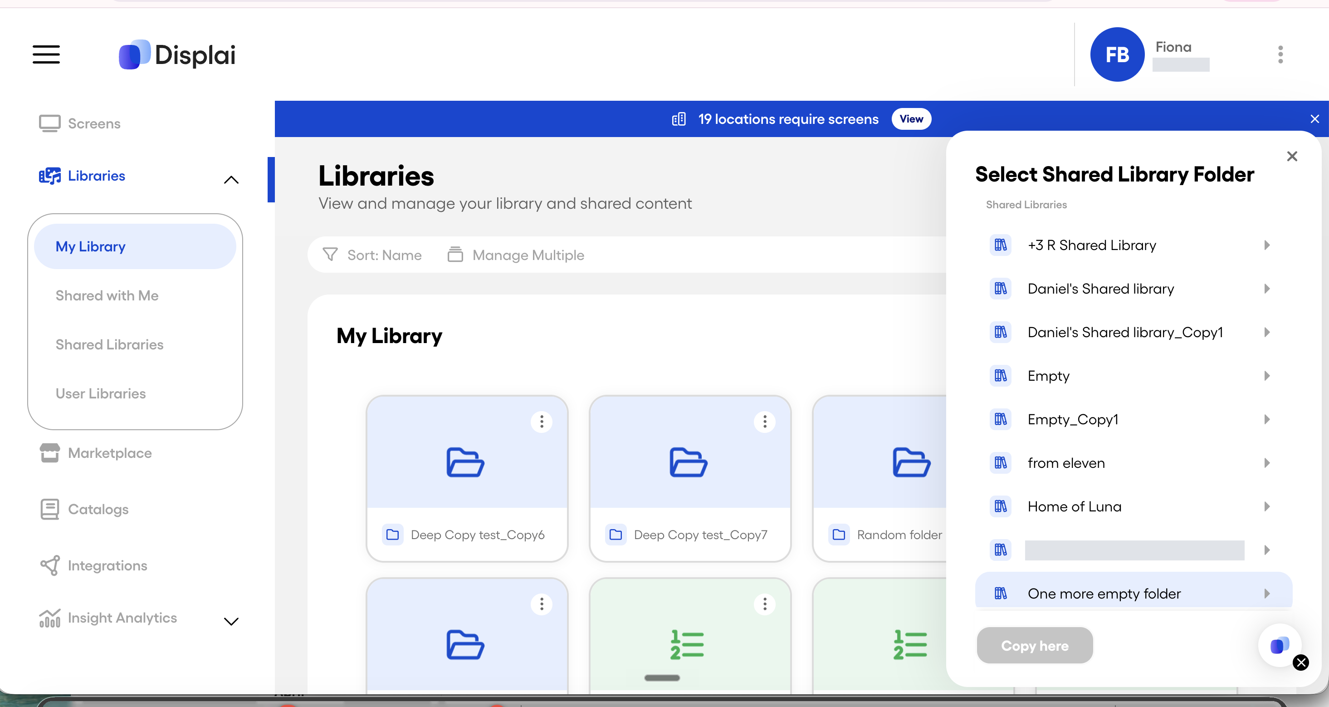
Task: Go to Shared with Me
Action: pos(107,295)
